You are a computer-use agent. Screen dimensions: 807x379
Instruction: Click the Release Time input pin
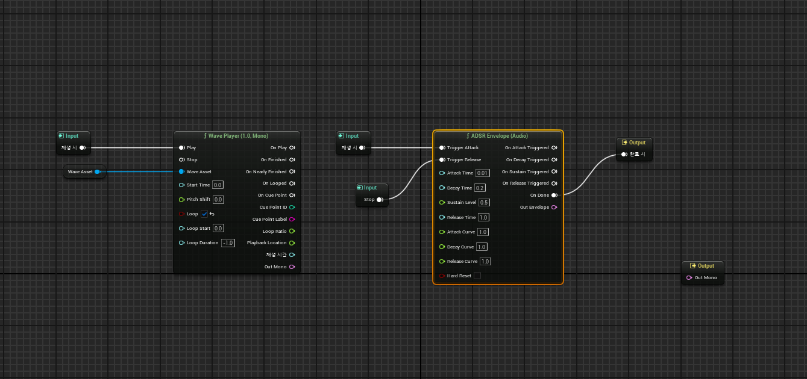click(x=442, y=217)
